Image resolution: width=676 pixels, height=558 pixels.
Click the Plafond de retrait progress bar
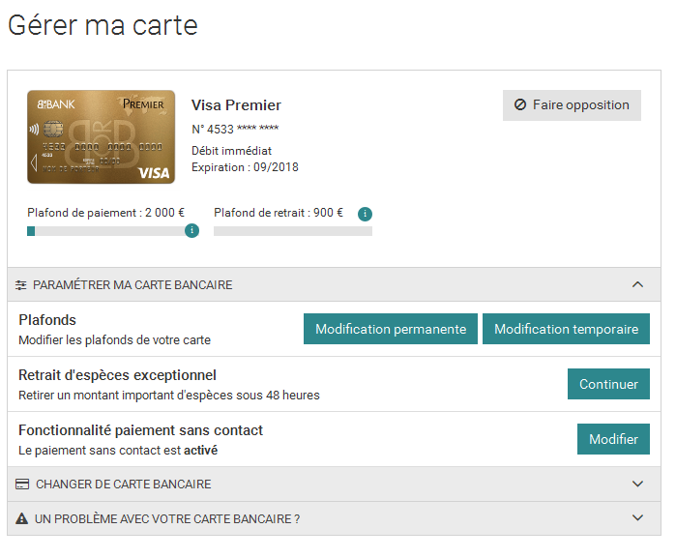(292, 231)
